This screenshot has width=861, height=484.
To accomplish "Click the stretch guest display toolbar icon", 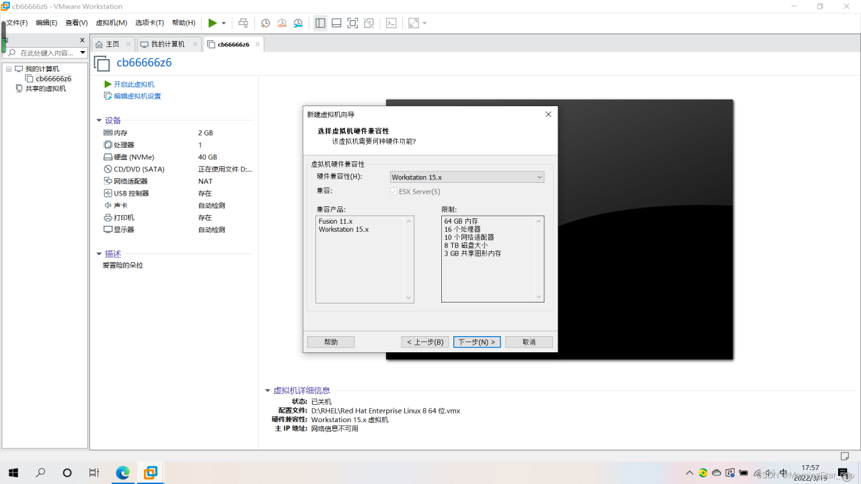I will pyautogui.click(x=413, y=24).
